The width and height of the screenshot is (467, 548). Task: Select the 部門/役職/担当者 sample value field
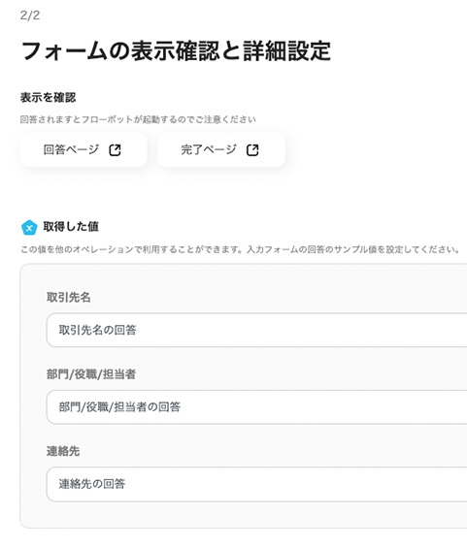click(256, 407)
